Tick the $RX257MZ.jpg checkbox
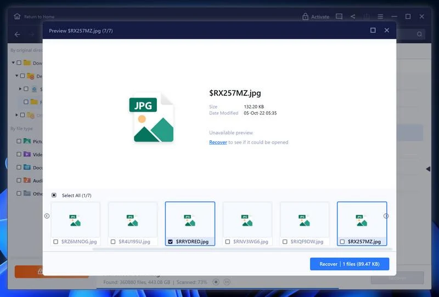The width and height of the screenshot is (439, 297). pos(342,242)
